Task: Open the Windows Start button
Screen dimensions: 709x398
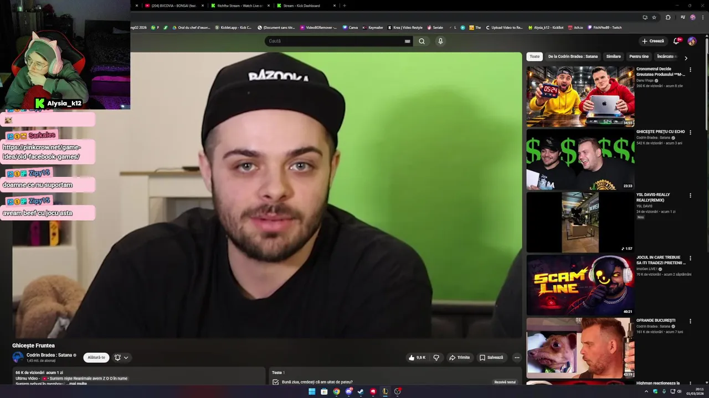Action: point(312,392)
